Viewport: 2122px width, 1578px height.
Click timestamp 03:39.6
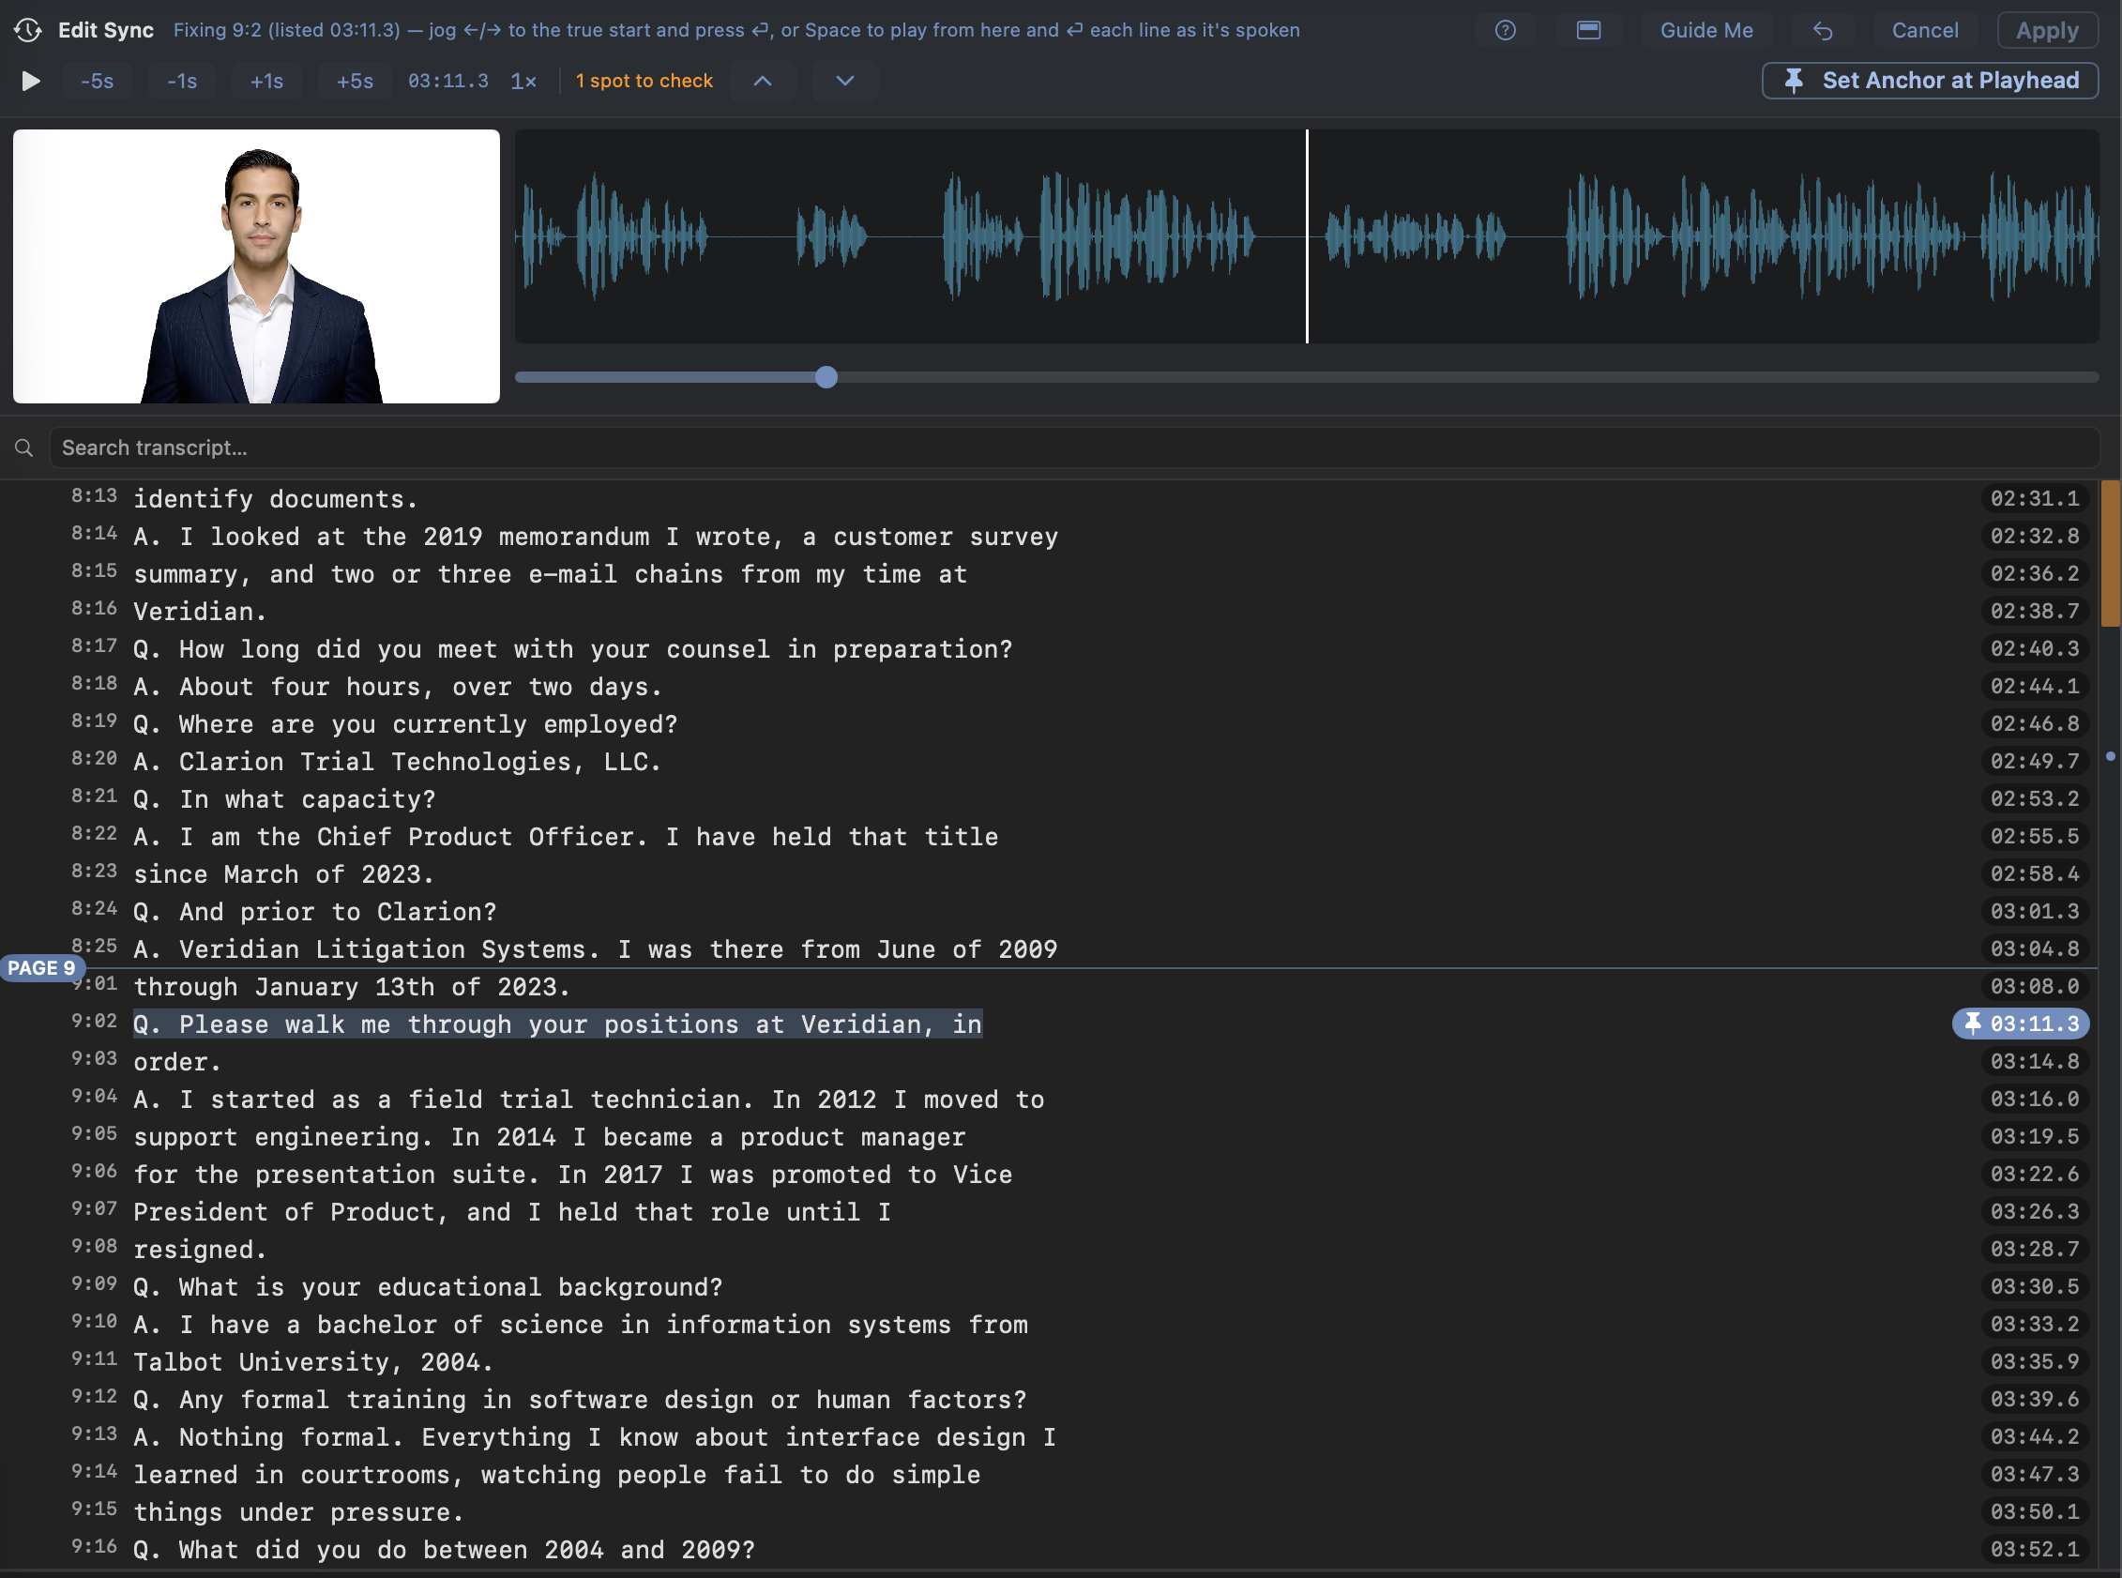pos(2034,1400)
